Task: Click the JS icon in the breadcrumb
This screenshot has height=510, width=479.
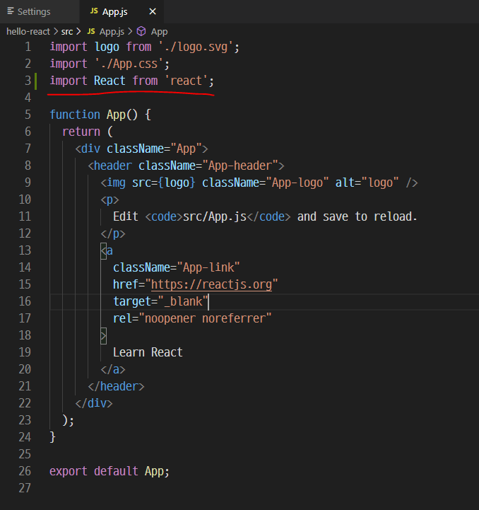Action: [x=91, y=31]
